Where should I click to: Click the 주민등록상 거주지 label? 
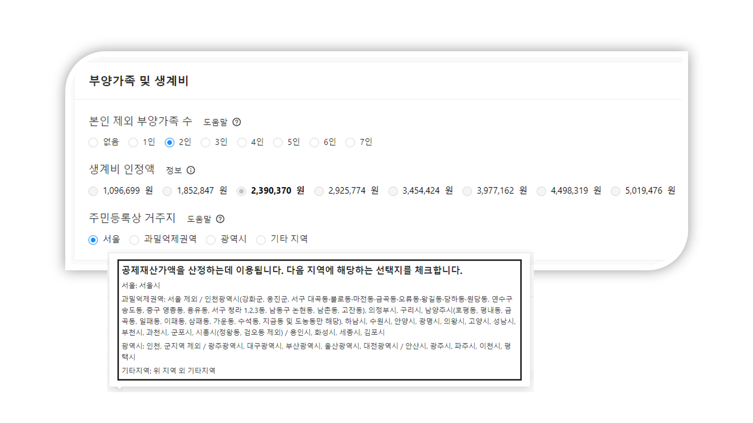[x=132, y=218]
